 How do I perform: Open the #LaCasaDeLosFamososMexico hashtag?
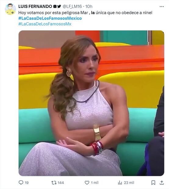(x=50, y=18)
